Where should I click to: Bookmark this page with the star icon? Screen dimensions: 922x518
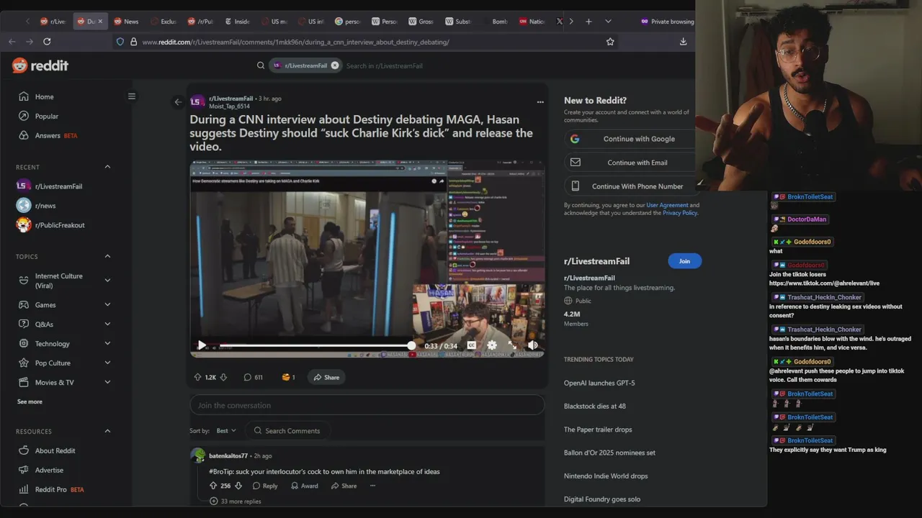point(610,42)
